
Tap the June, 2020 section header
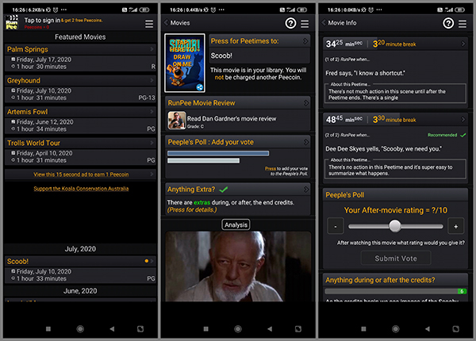[80, 291]
